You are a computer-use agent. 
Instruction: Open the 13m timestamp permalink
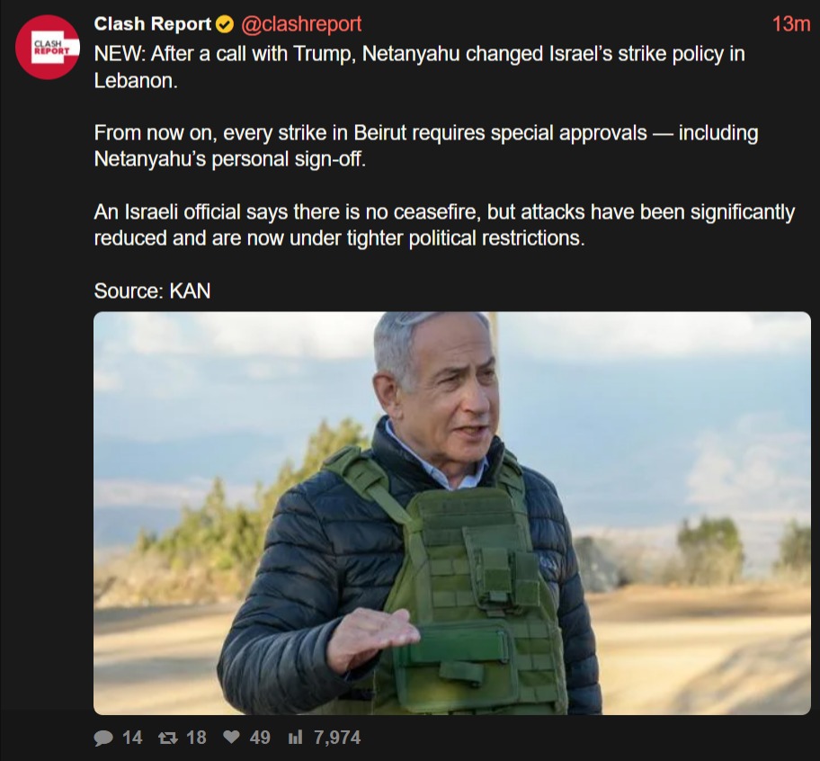[790, 24]
